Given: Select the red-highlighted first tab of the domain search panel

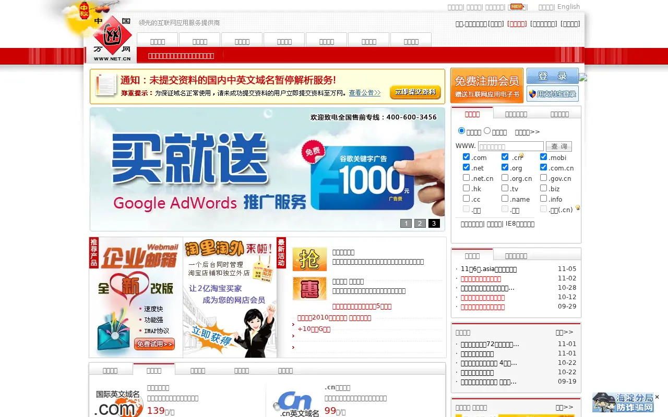Looking at the screenshot, I should pos(472,114).
